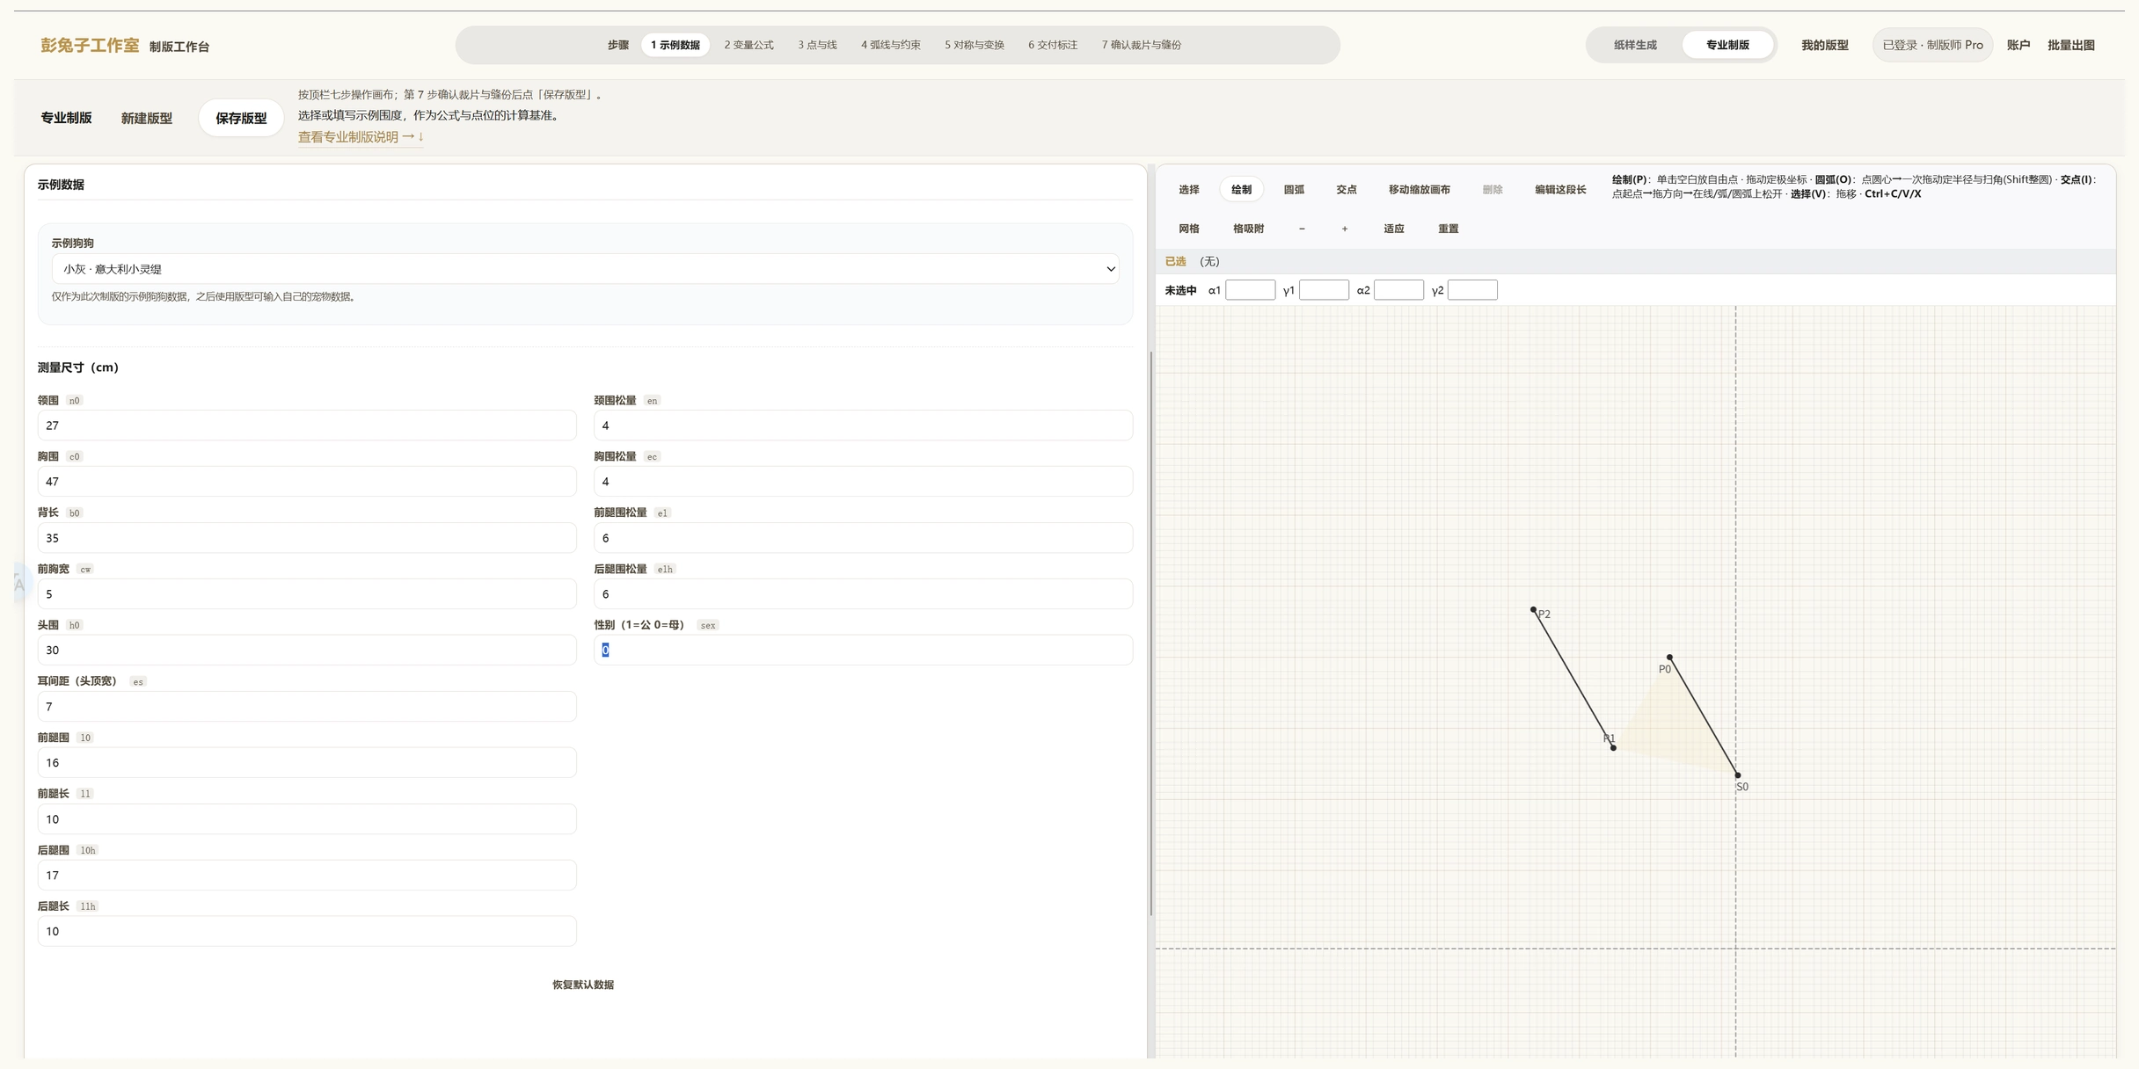Screen dimensions: 2139x1069
Task: Open 账户 menu
Action: pyautogui.click(x=2018, y=45)
